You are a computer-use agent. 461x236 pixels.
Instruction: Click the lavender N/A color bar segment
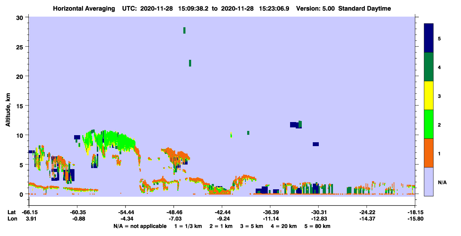(x=429, y=182)
